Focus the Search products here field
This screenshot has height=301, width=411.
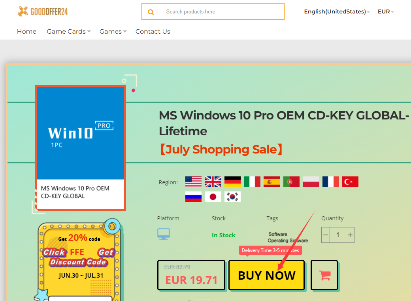[x=222, y=11]
